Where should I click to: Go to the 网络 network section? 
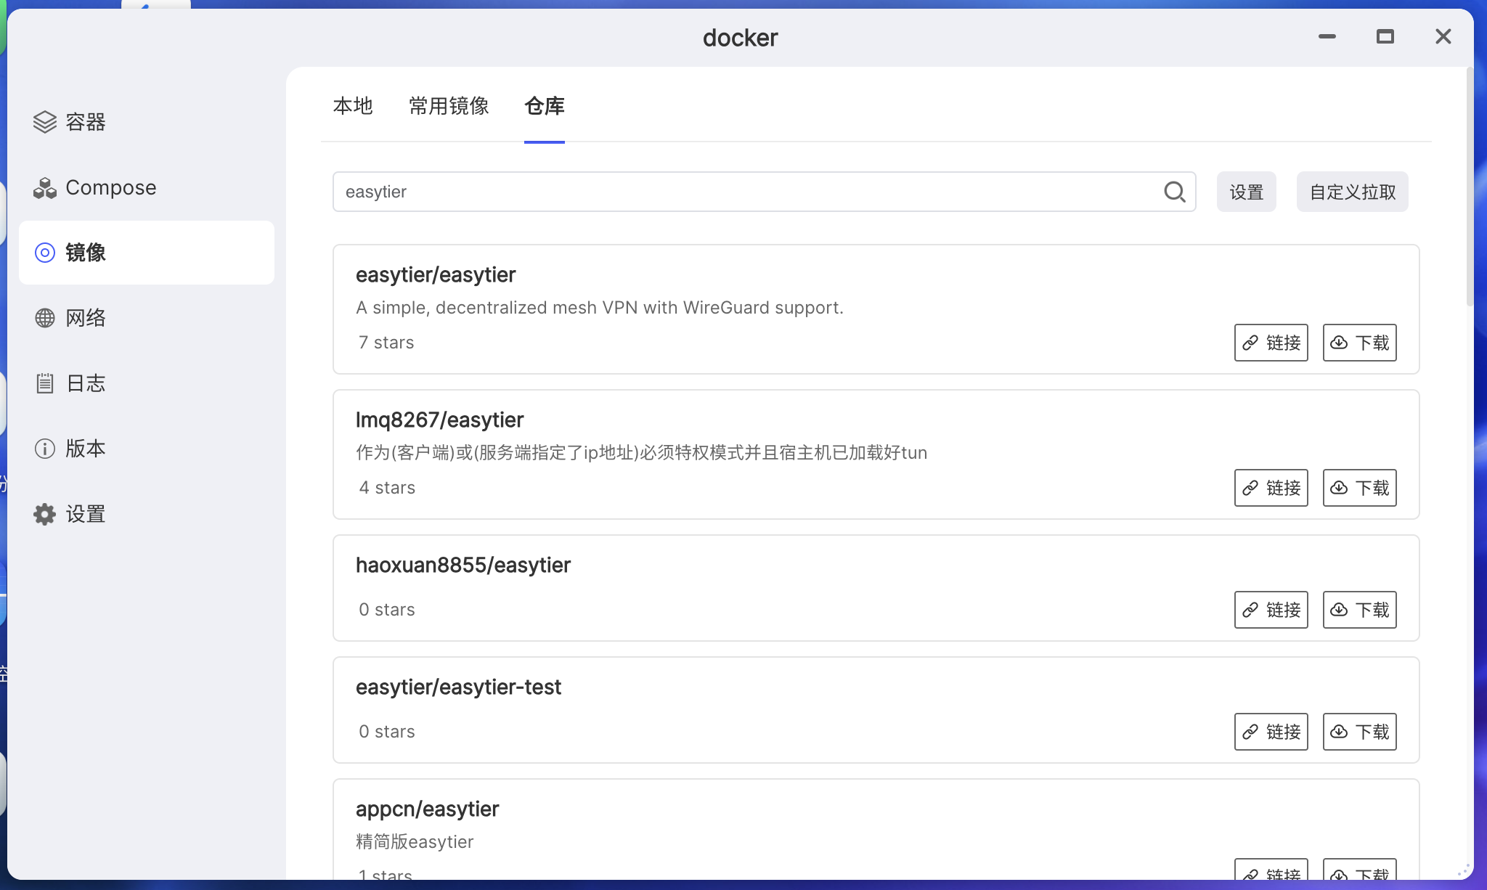pyautogui.click(x=146, y=318)
